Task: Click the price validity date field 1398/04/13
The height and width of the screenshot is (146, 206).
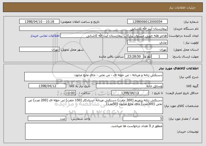Action: 130,93
